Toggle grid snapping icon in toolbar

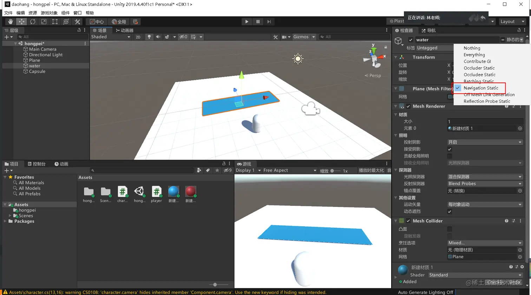coord(136,22)
